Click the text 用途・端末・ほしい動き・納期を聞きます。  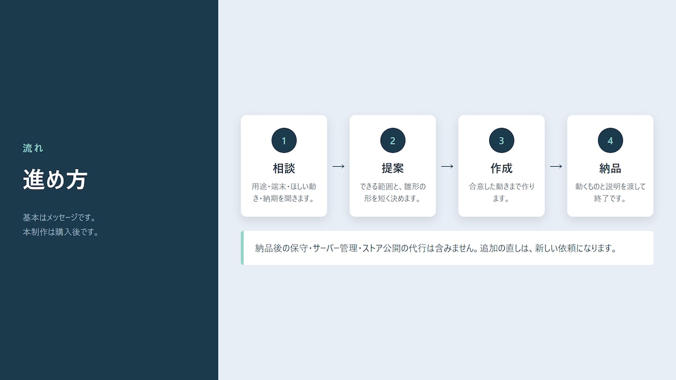284,192
